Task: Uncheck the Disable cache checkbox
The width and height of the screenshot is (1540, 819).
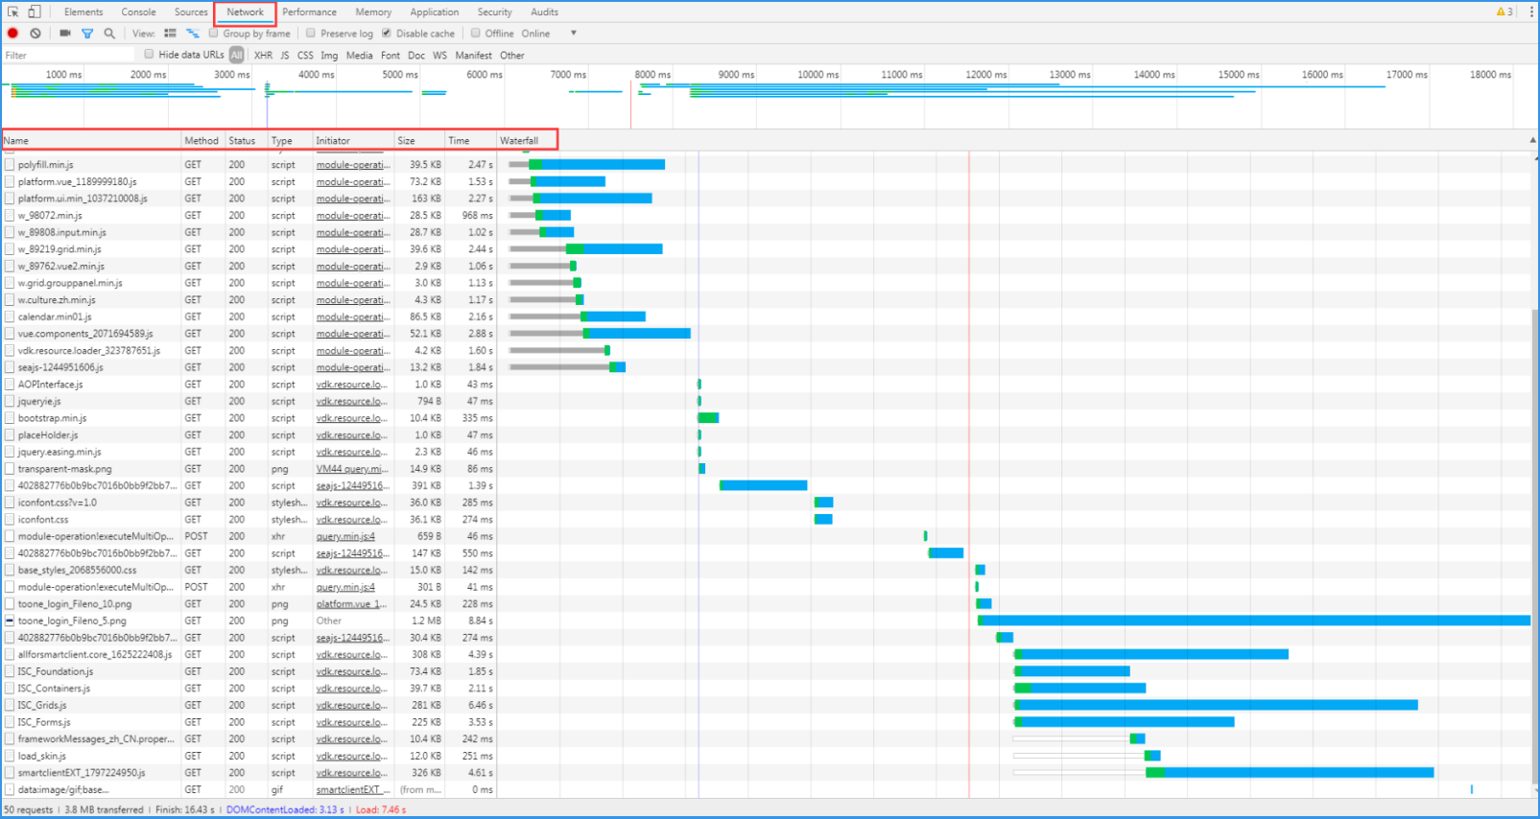Action: tap(387, 34)
